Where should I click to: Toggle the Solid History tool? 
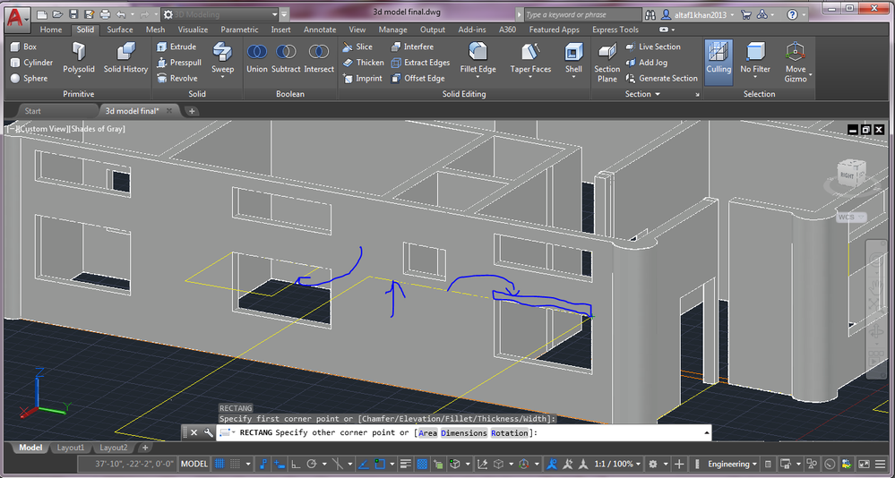(x=125, y=57)
